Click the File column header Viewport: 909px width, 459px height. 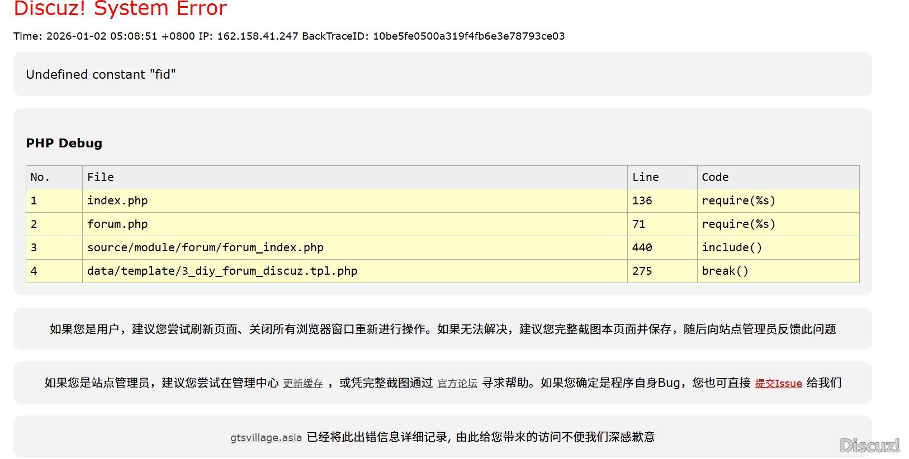click(101, 177)
